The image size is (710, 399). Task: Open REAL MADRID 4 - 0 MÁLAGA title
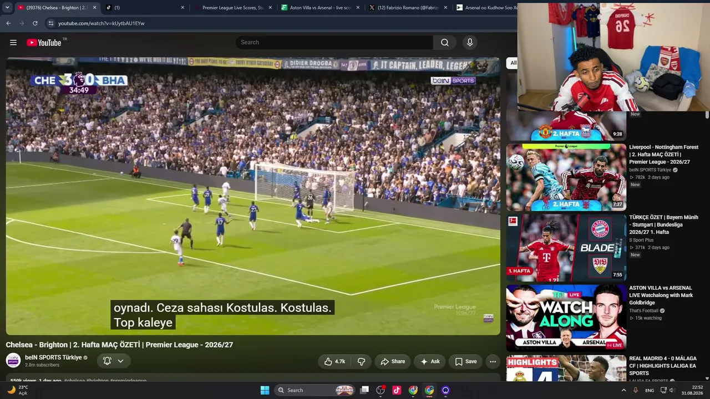663,366
